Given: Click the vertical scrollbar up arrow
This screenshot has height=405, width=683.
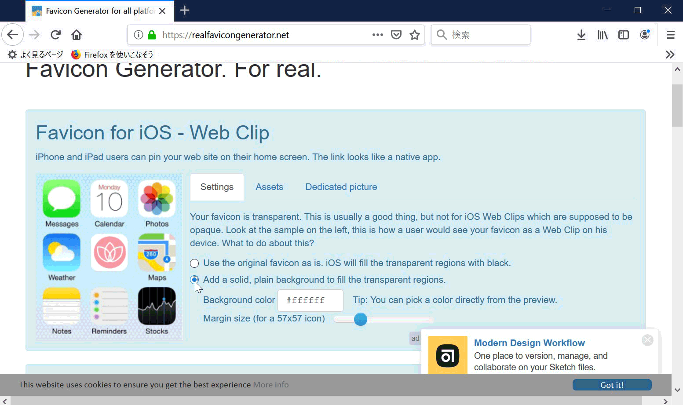Looking at the screenshot, I should [x=677, y=69].
